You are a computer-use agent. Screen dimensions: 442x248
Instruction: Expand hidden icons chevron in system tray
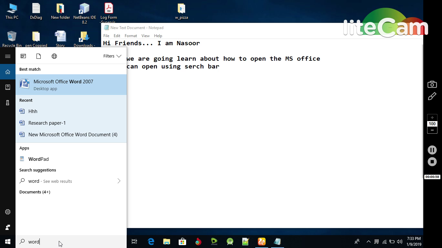tap(368, 242)
